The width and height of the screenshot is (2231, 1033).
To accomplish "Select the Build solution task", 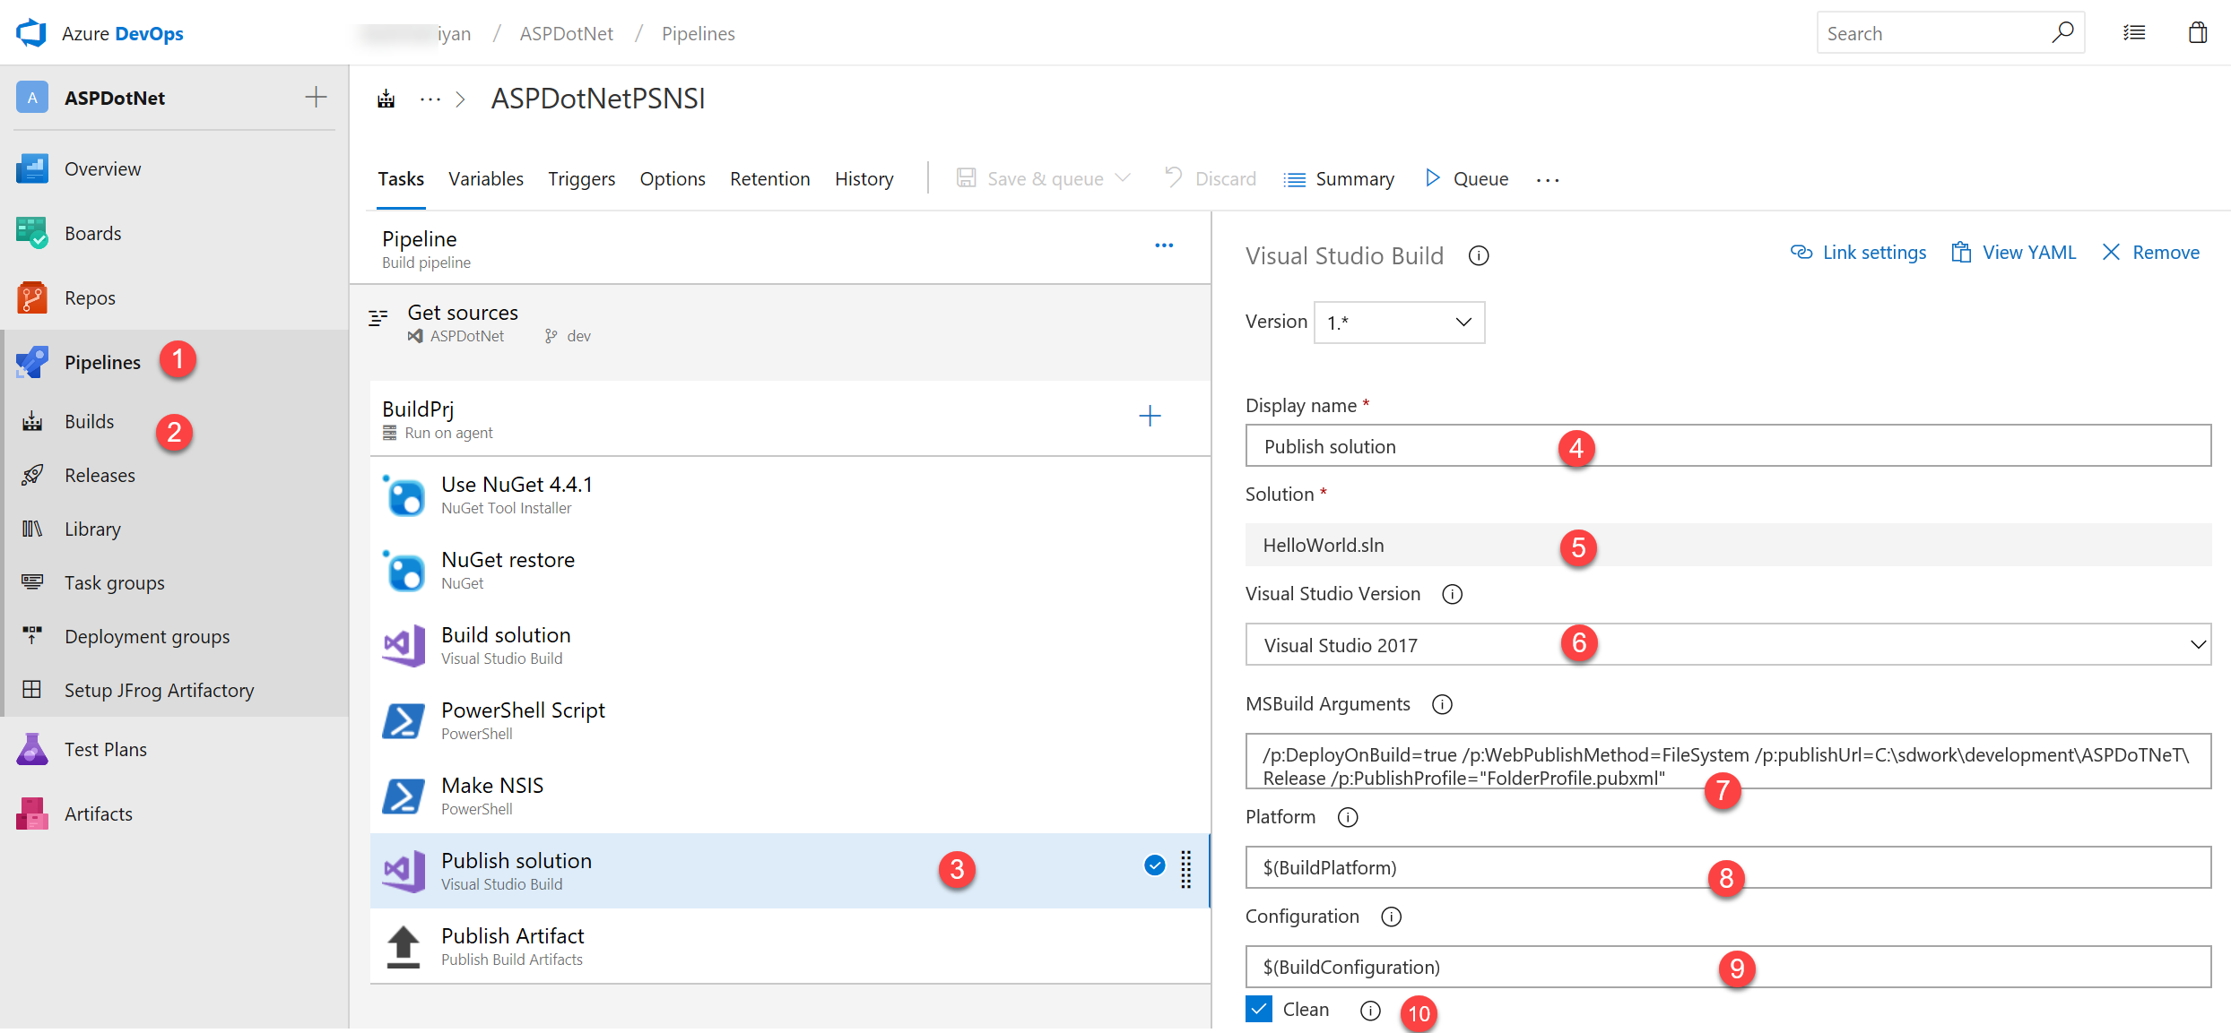I will (x=789, y=645).
